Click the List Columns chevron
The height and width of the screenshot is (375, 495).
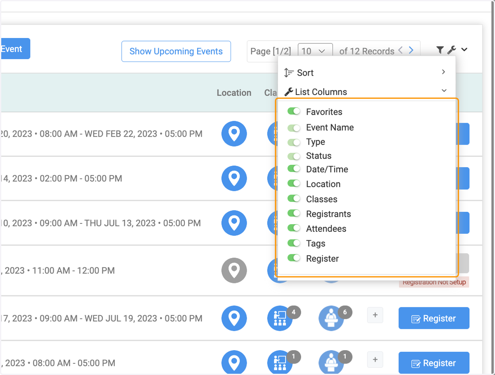click(444, 90)
